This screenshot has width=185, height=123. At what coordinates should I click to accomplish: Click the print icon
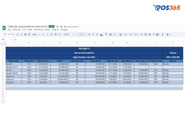pyautogui.click(x=25, y=34)
